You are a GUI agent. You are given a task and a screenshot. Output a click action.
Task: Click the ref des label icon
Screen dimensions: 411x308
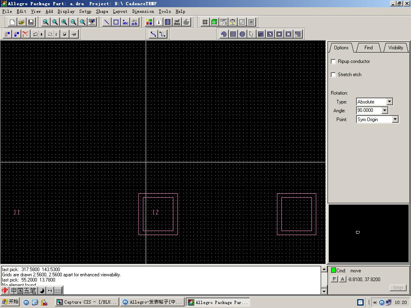point(177,22)
